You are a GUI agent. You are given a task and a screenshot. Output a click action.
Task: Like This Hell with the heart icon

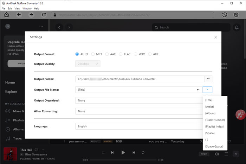click(x=37, y=150)
